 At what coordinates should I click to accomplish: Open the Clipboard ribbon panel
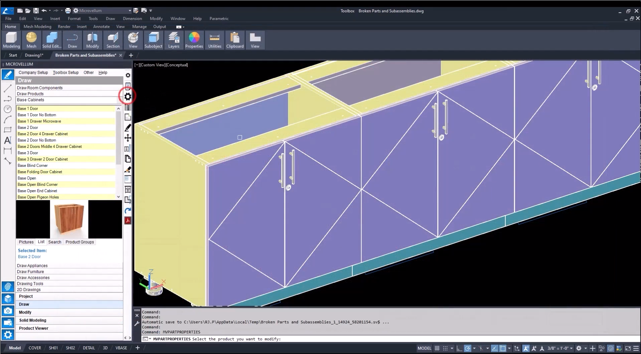point(235,40)
